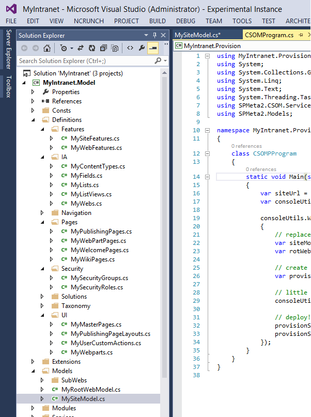The height and width of the screenshot is (417, 311).
Task: Switch to the CSOMProgram.cs tab
Action: (269, 35)
